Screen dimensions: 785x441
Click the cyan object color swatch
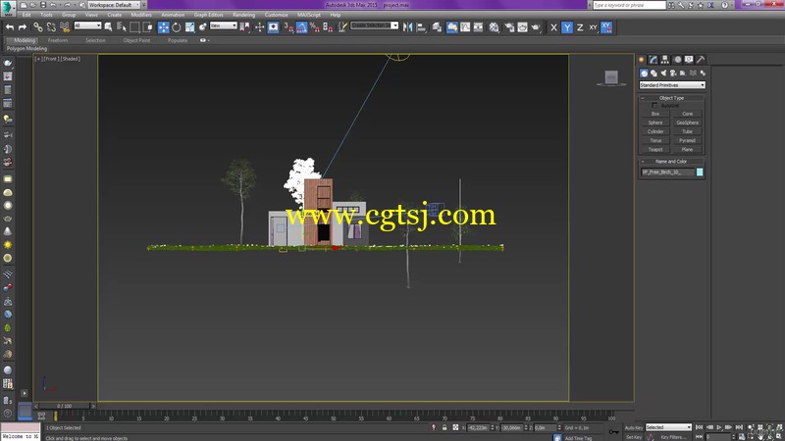click(x=700, y=172)
